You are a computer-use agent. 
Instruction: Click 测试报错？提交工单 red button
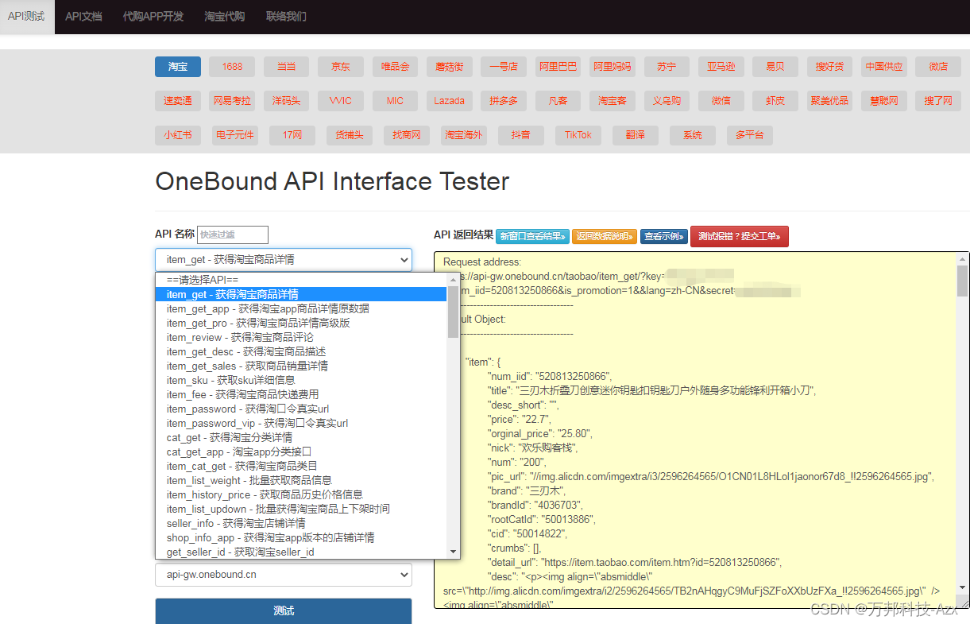[740, 236]
